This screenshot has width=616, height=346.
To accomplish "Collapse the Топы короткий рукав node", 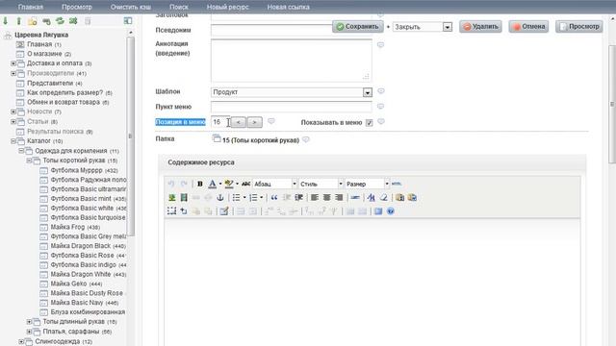I will (x=29, y=161).
